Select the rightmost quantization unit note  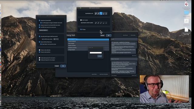point(106,13)
